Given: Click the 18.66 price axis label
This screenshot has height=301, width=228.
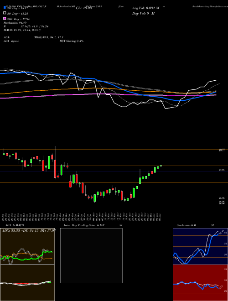Looking at the screenshot, I should 222,170.
